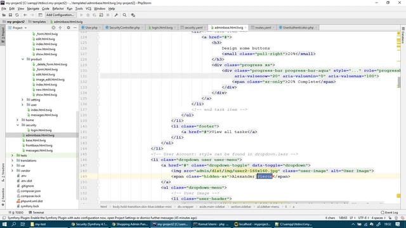Switch to the routes.yaml tab

263,27
